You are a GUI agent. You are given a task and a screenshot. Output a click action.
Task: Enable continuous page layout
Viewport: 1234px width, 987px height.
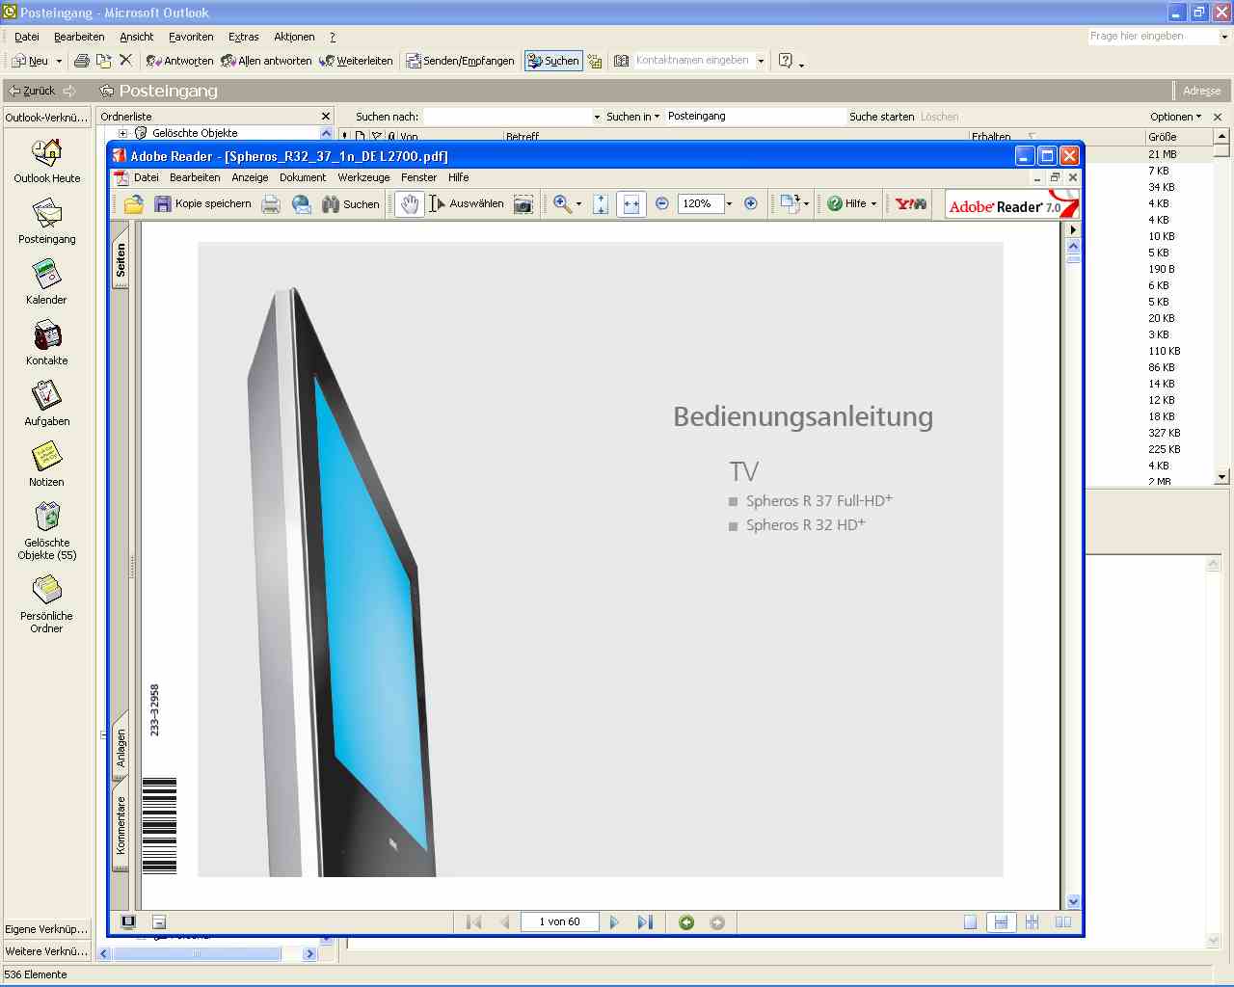tap(1001, 922)
